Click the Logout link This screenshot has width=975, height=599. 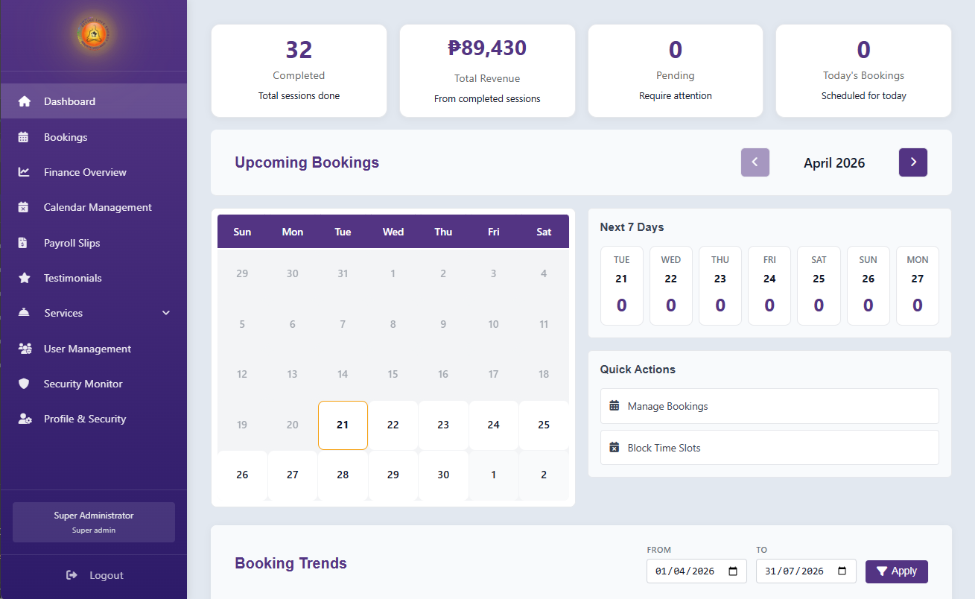click(95, 575)
